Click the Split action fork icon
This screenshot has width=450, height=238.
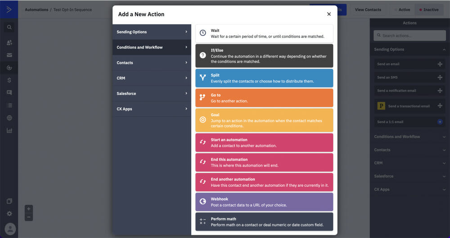point(203,78)
